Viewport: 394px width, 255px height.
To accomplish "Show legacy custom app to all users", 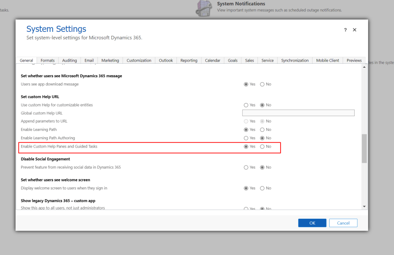I will coord(246,209).
